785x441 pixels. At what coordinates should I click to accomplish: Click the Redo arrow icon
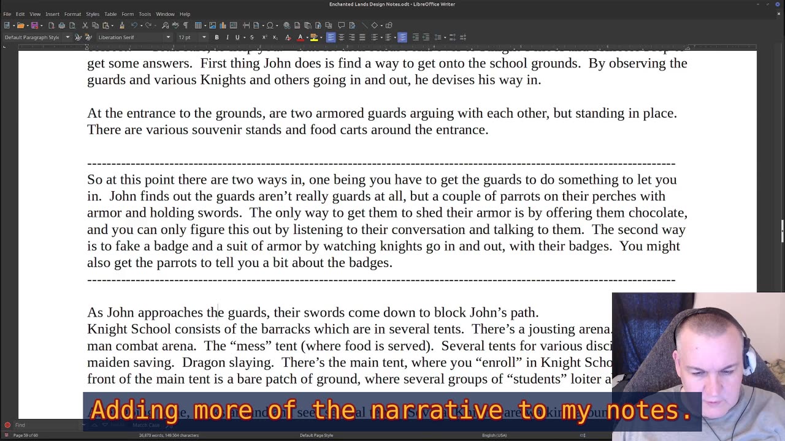pos(148,25)
